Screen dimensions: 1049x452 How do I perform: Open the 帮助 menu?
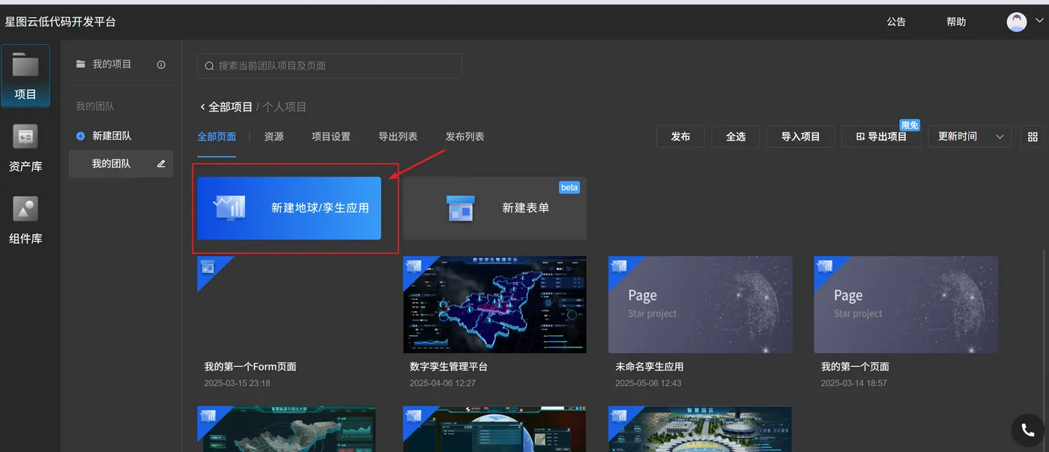[956, 22]
